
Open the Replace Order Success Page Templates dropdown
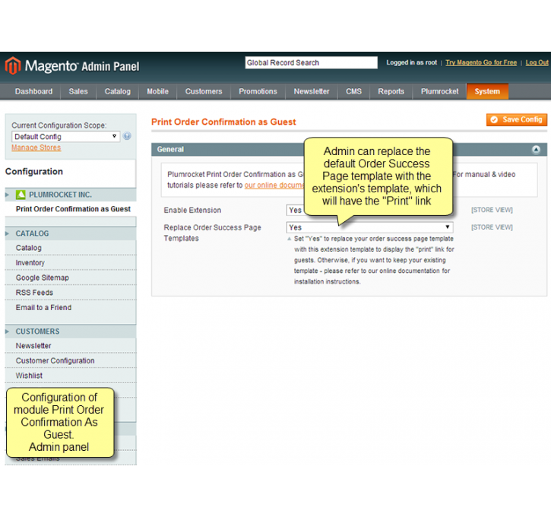(x=369, y=227)
